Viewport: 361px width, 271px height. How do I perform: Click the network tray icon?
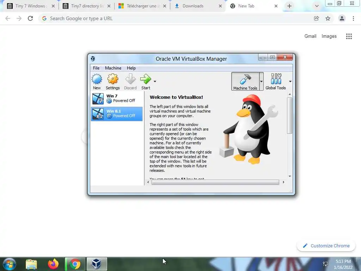(x=325, y=264)
